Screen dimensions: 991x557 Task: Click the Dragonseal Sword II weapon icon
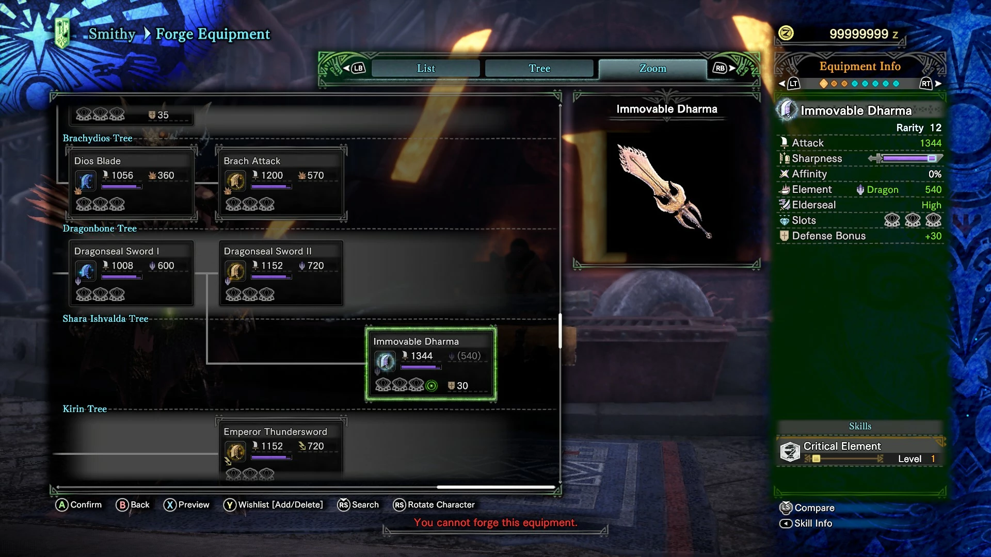(236, 272)
